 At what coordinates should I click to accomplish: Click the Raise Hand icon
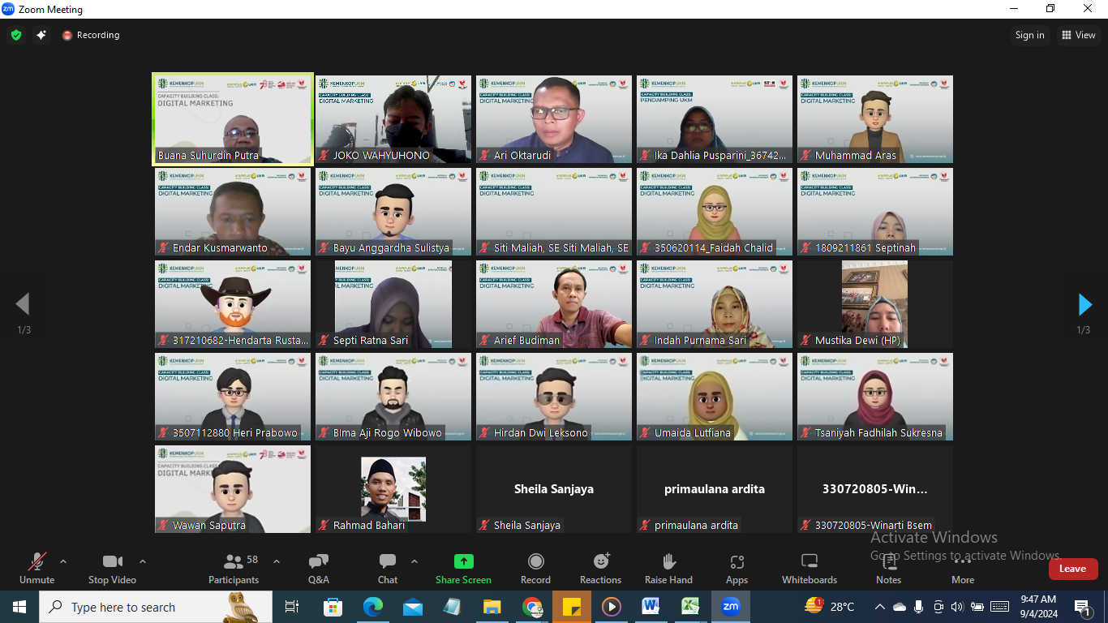(x=668, y=568)
